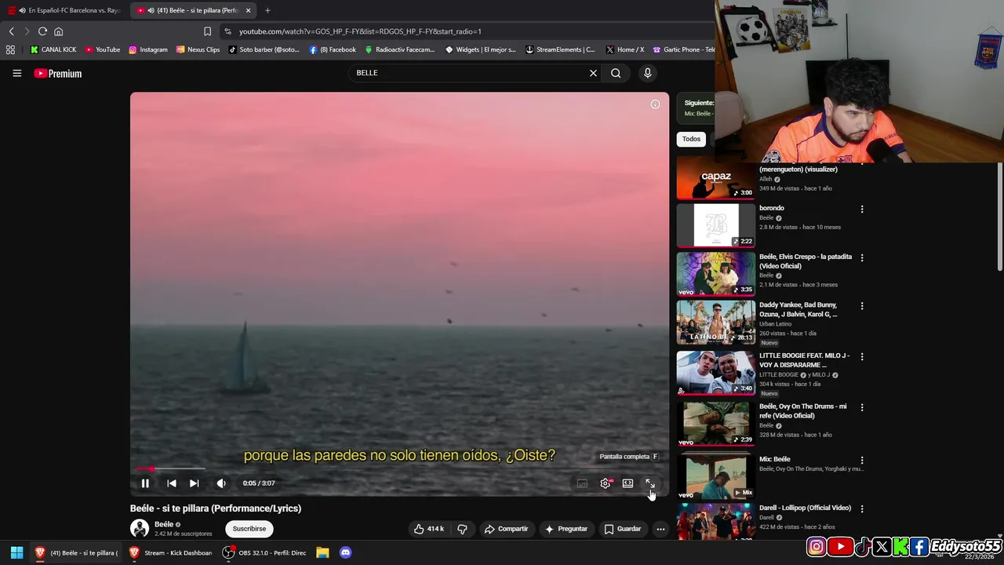Open options menu for Mix: Beéle
Viewport: 1004px width, 565px height.
(862, 461)
